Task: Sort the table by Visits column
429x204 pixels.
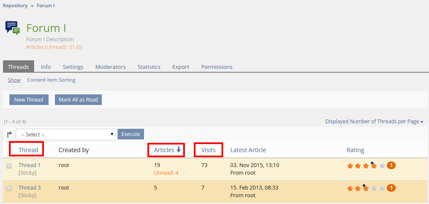Action: tap(208, 150)
